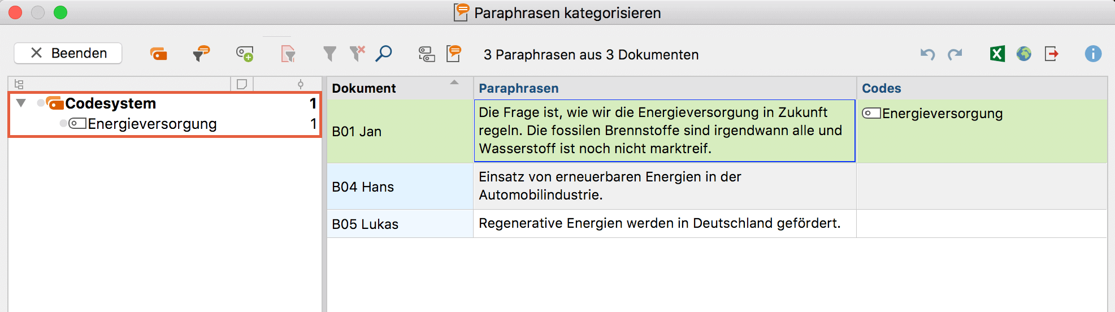Viewport: 1115px width, 312px height.
Task: Remove all filters with funnel X icon
Action: coord(357,53)
